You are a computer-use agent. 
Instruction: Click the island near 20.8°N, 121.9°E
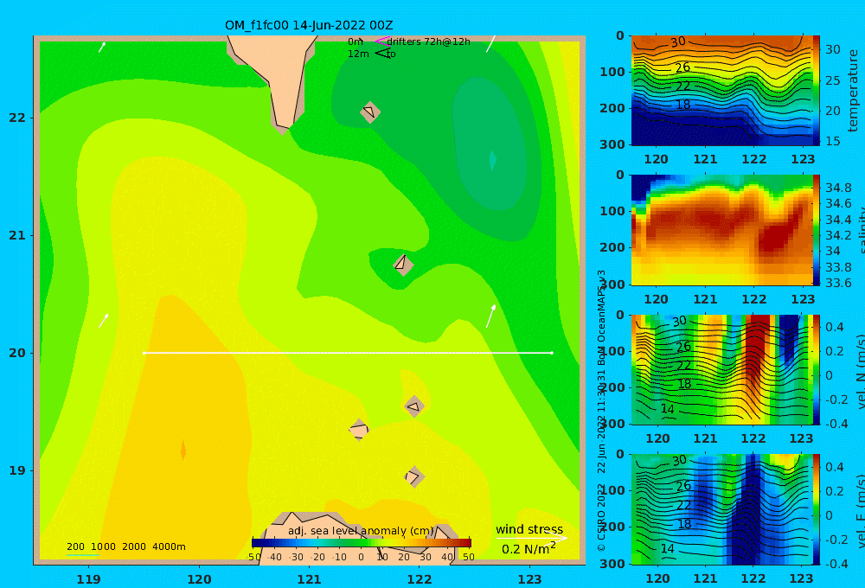pyautogui.click(x=403, y=265)
